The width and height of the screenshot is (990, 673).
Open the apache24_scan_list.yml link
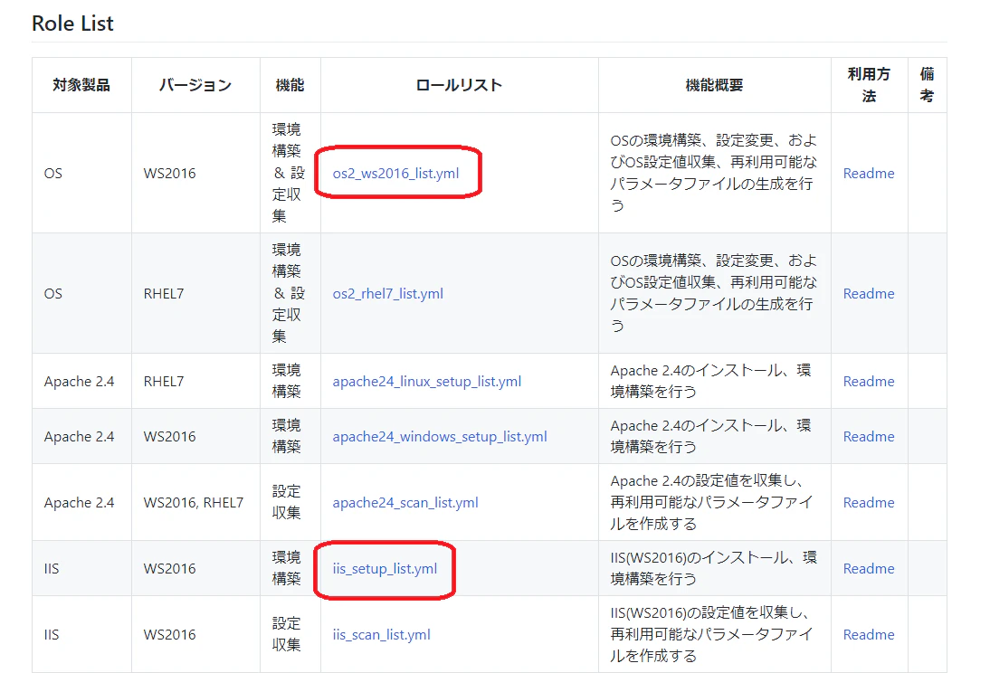[405, 503]
